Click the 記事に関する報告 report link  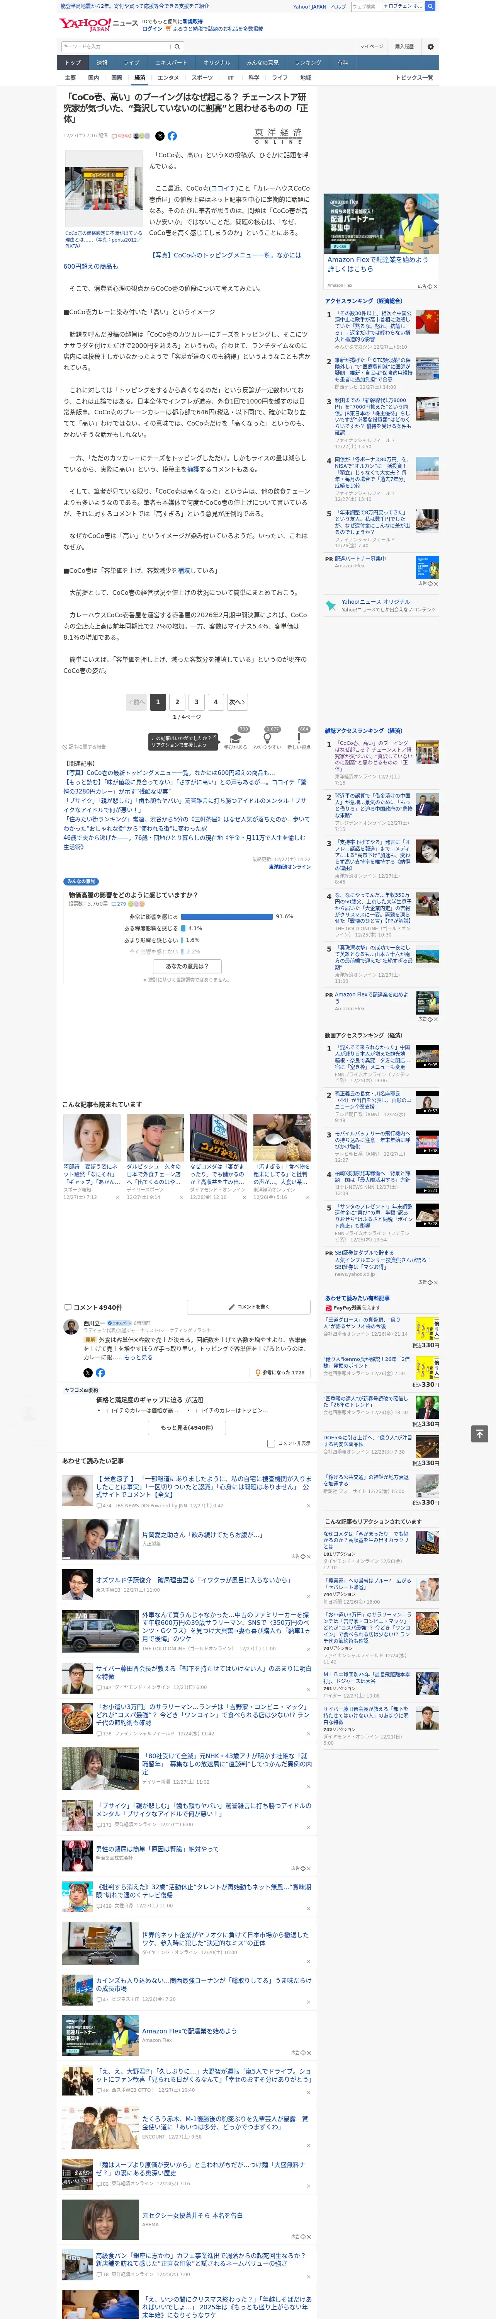(85, 747)
